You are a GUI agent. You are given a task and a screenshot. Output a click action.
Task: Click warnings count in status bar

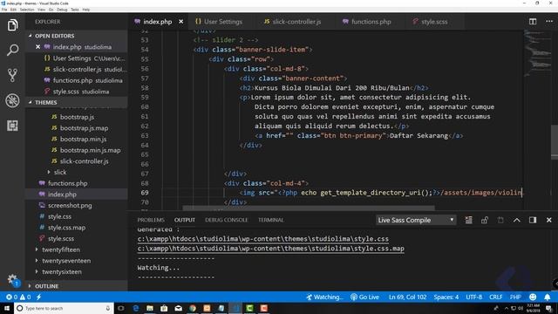(25, 297)
